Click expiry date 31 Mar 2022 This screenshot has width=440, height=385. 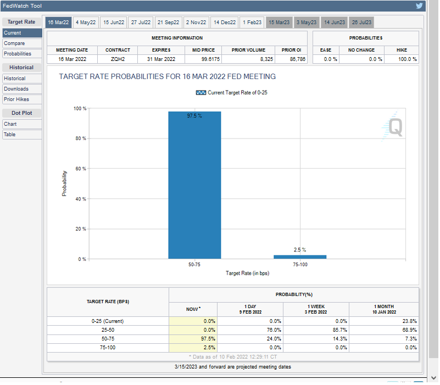pos(161,59)
